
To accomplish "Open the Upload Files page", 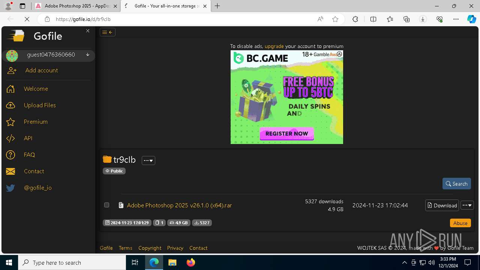I will coord(40,105).
